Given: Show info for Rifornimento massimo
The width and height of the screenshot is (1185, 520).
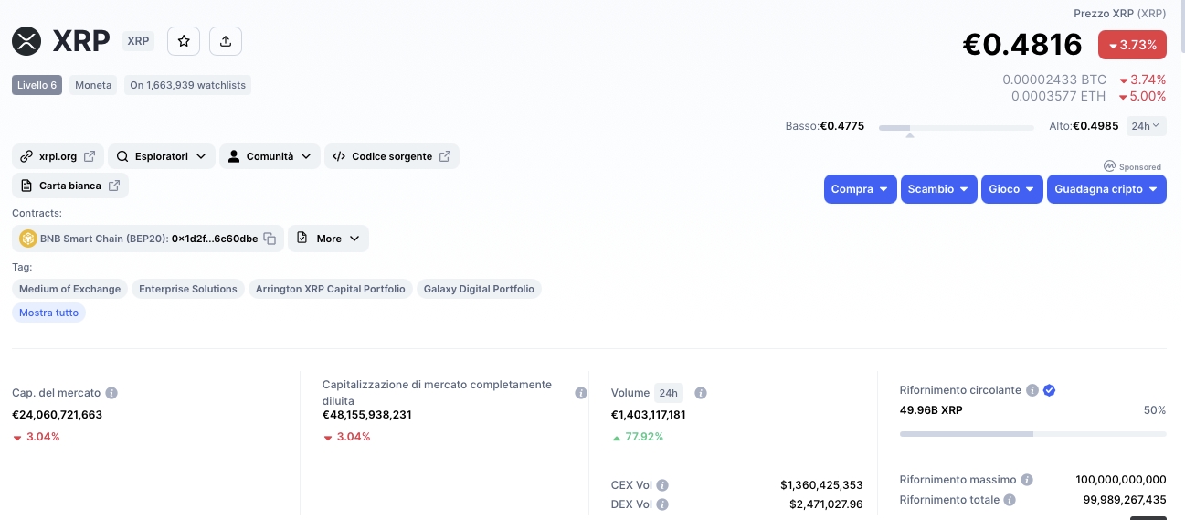Looking at the screenshot, I should click(1027, 480).
